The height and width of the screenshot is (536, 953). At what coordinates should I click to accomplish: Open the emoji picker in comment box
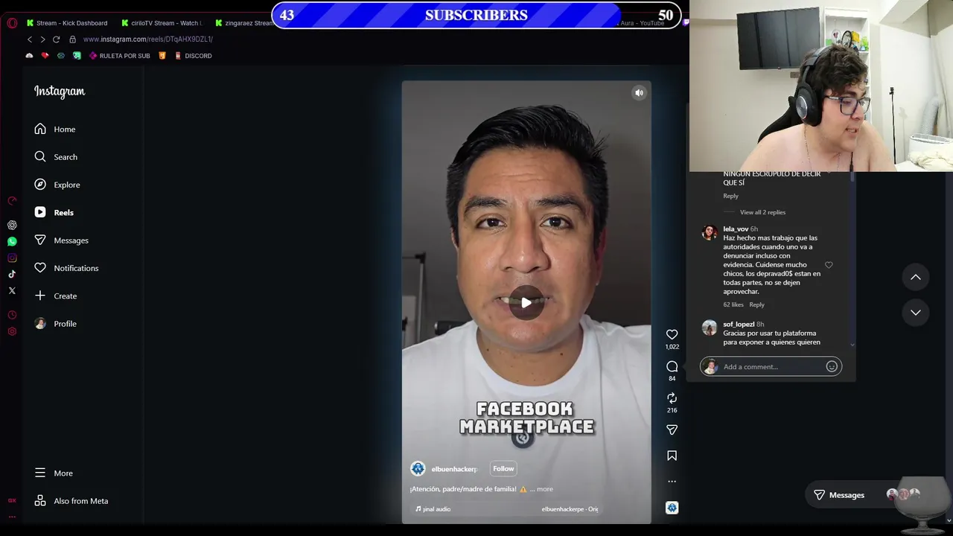pos(832,366)
